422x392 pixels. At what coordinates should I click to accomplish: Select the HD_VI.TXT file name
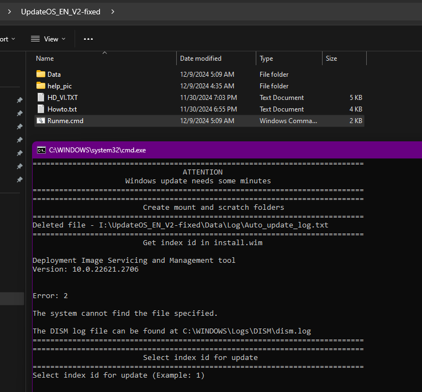[x=62, y=97]
